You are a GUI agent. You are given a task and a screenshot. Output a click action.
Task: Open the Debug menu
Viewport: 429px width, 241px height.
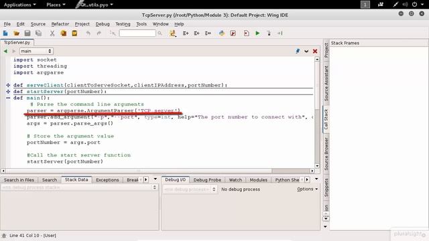103,24
